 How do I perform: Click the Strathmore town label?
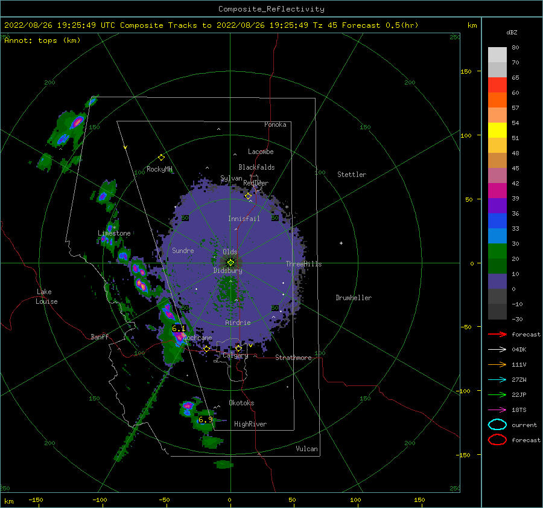[293, 358]
